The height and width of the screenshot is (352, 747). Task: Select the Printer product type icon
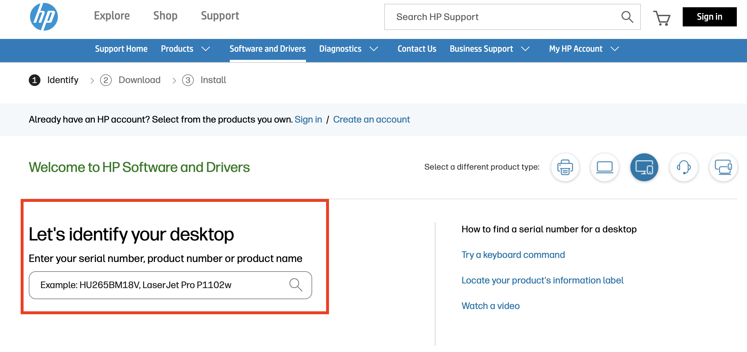pos(565,167)
